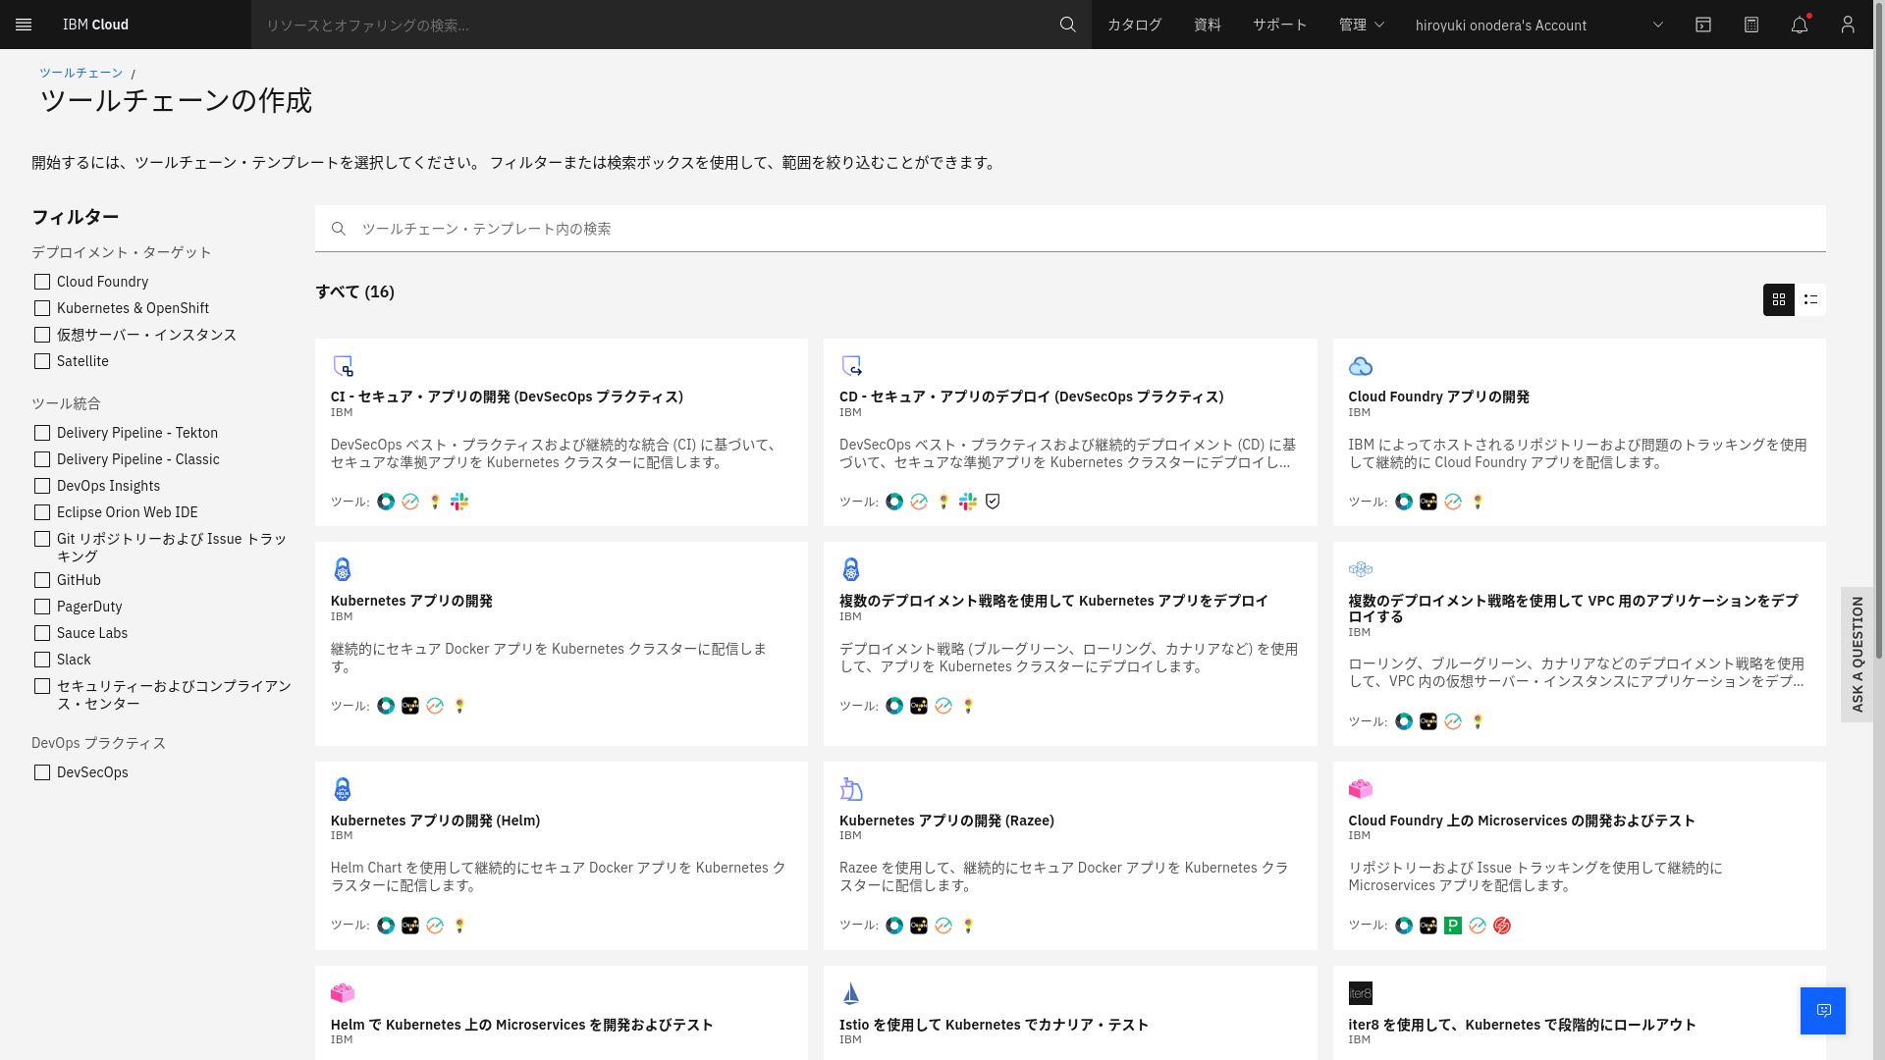Viewport: 1885px width, 1060px height.
Task: Enable the GitHub filter checkbox
Action: (x=42, y=580)
